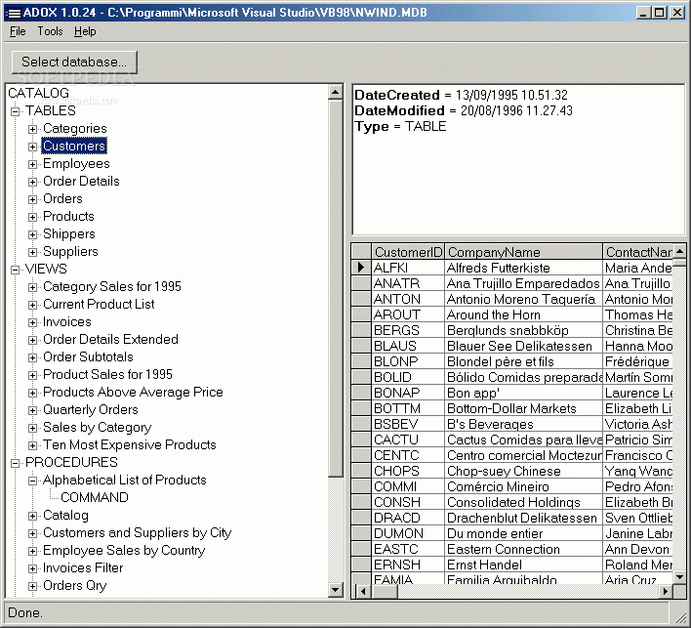Click the Berglunds snabbköp cell
Image resolution: width=691 pixels, height=628 pixels.
click(523, 330)
